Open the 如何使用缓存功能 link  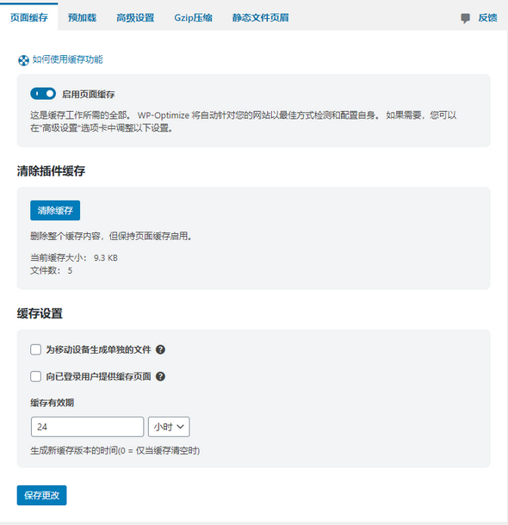67,59
